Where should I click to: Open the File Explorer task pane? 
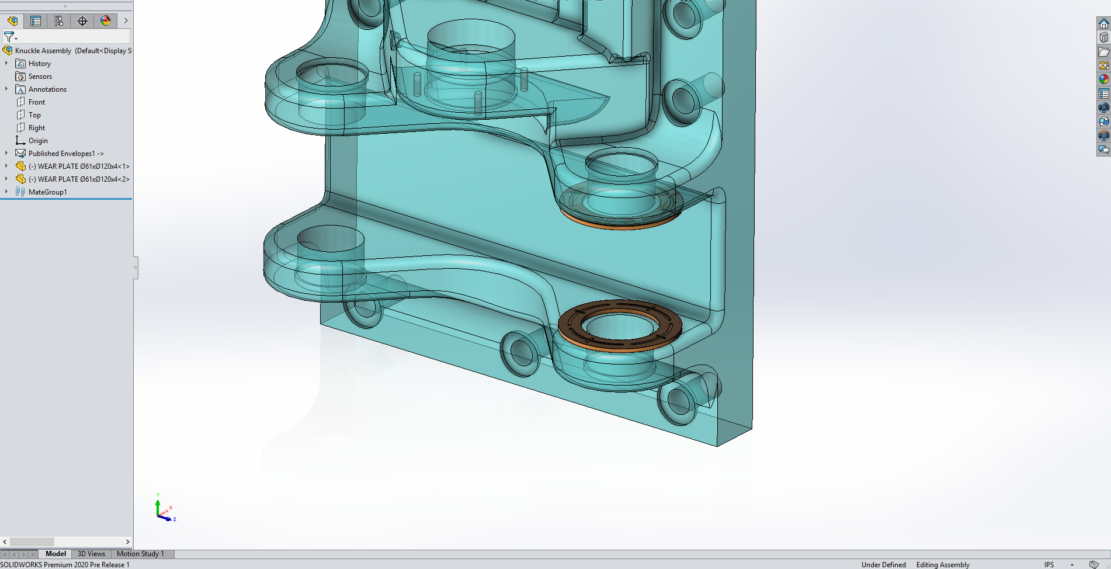(x=1104, y=51)
